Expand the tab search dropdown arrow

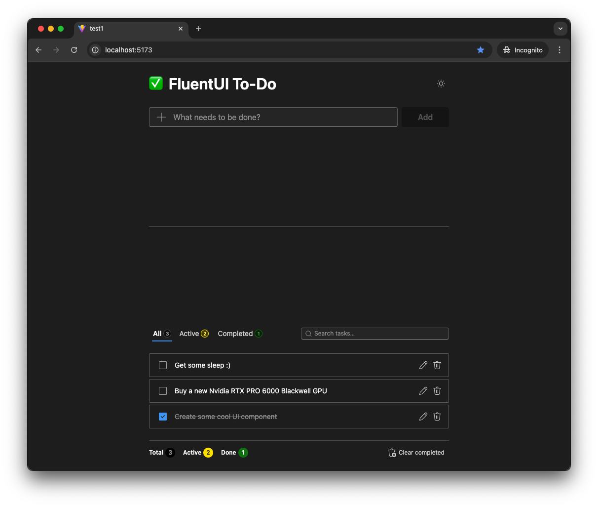pyautogui.click(x=561, y=29)
